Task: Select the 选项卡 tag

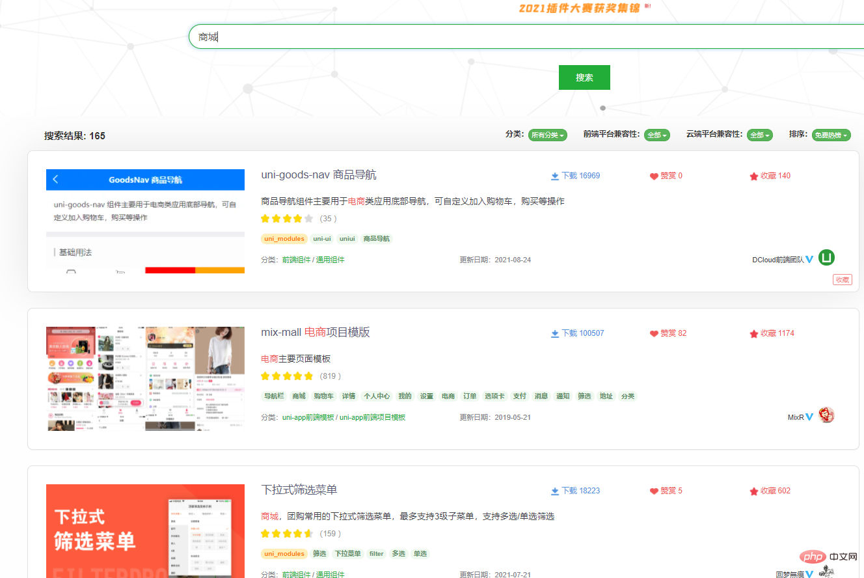Action: pos(494,396)
